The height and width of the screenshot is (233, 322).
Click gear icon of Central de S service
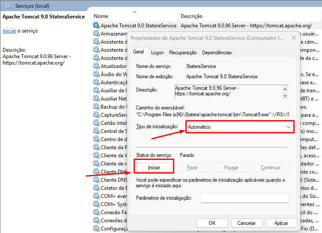tap(96, 131)
